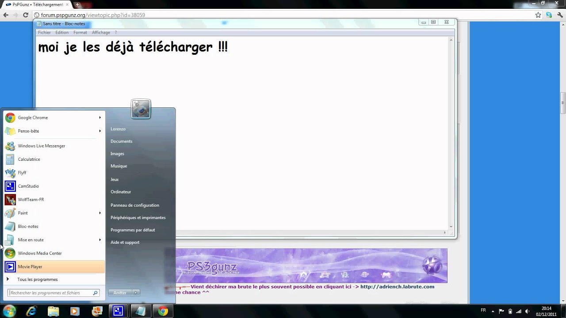Show Tous les programmes list

(37, 280)
